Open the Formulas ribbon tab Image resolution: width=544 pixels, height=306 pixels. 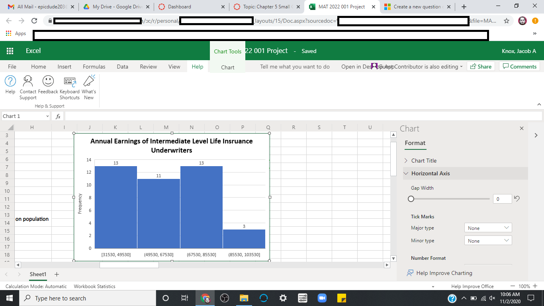tap(94, 67)
